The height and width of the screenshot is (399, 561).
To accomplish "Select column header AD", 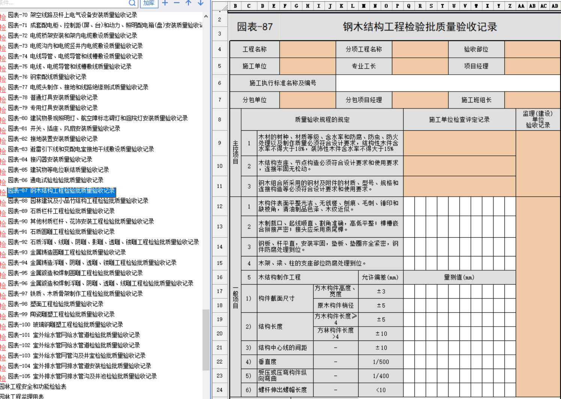I will [x=555, y=6].
